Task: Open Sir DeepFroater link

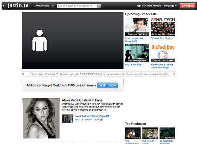Action: coord(167,142)
